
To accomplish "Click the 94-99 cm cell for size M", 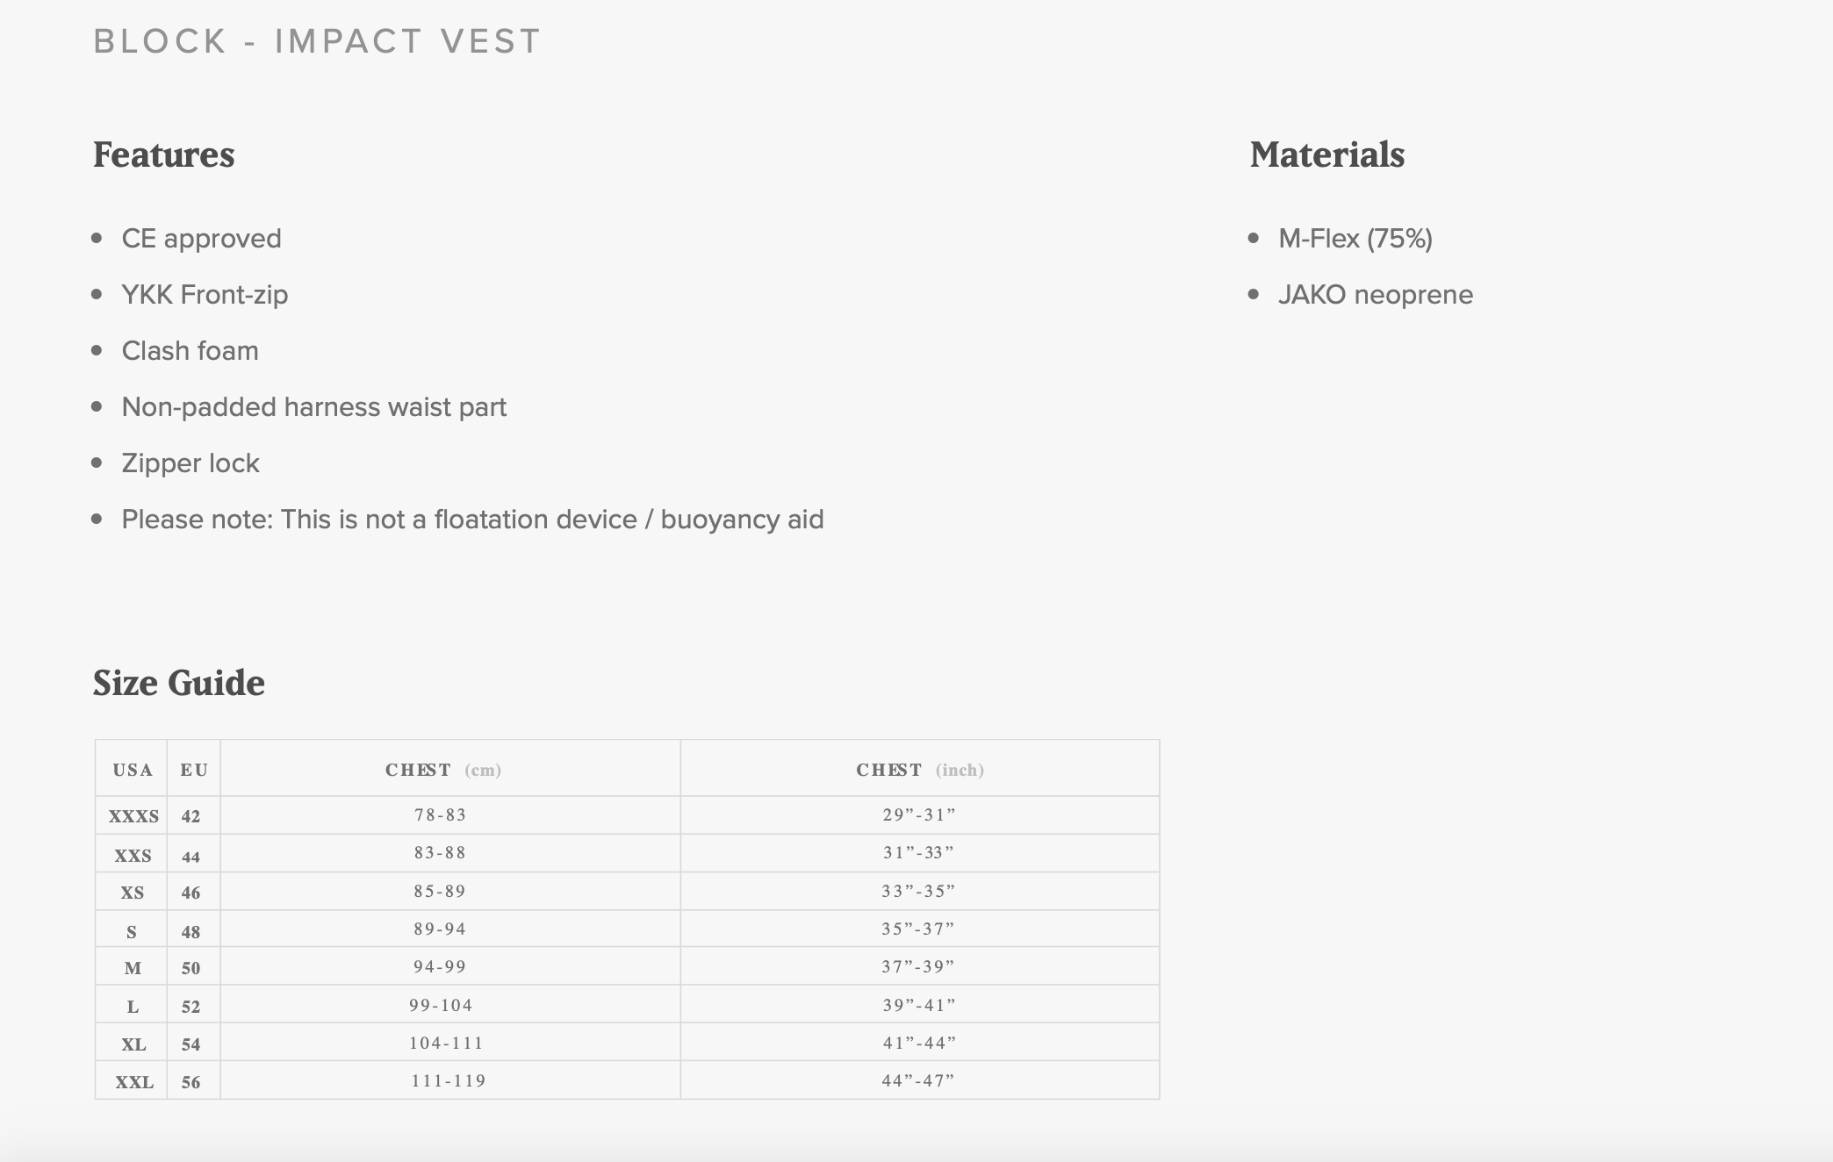I will 440,967.
